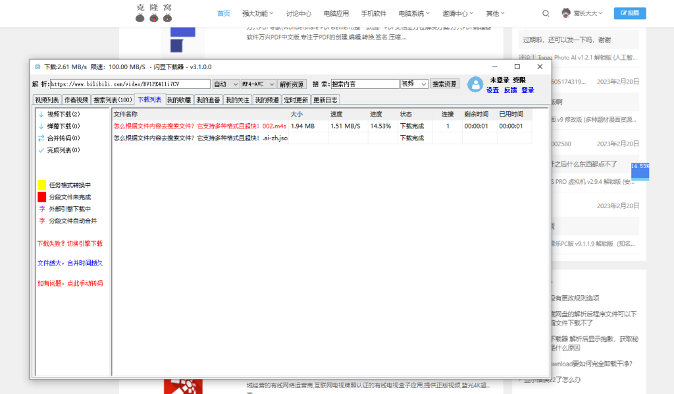Switch to the 定时更新 tab

pyautogui.click(x=296, y=99)
